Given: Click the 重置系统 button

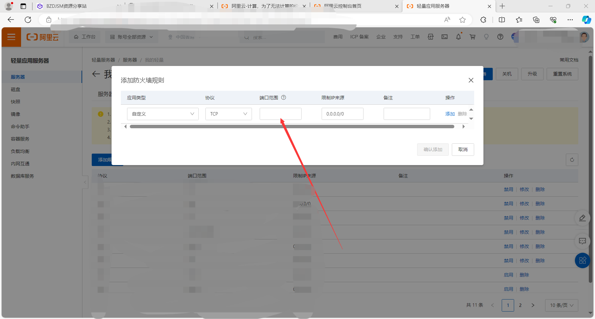Looking at the screenshot, I should click(562, 74).
